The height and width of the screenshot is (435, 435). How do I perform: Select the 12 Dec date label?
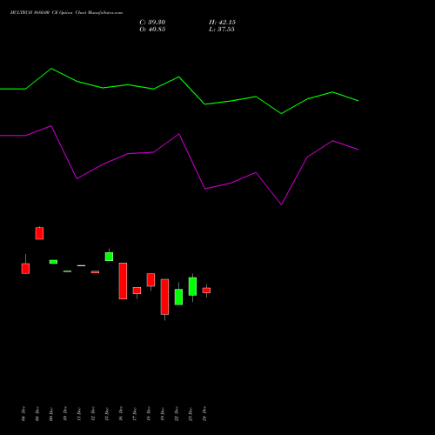[93, 413]
